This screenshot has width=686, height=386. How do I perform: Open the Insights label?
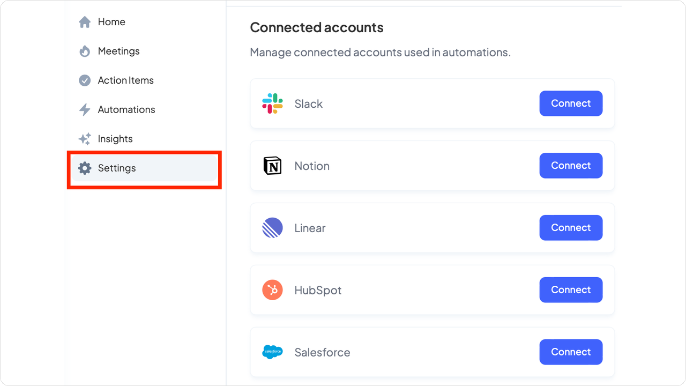tap(115, 139)
